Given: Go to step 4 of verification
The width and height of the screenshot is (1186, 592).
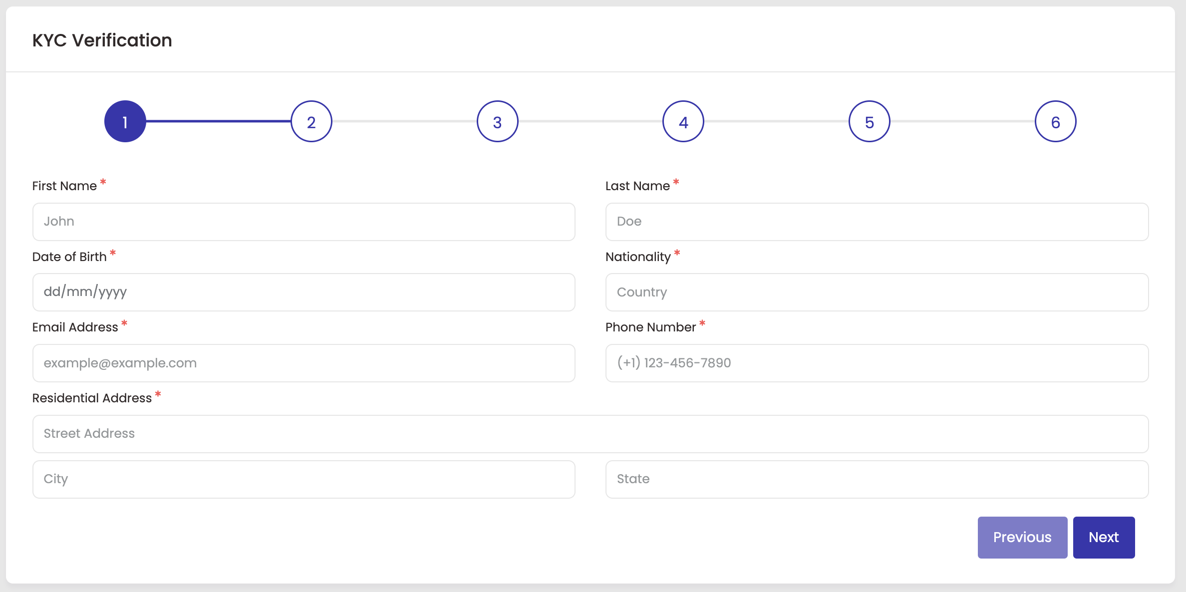Looking at the screenshot, I should click(x=683, y=121).
